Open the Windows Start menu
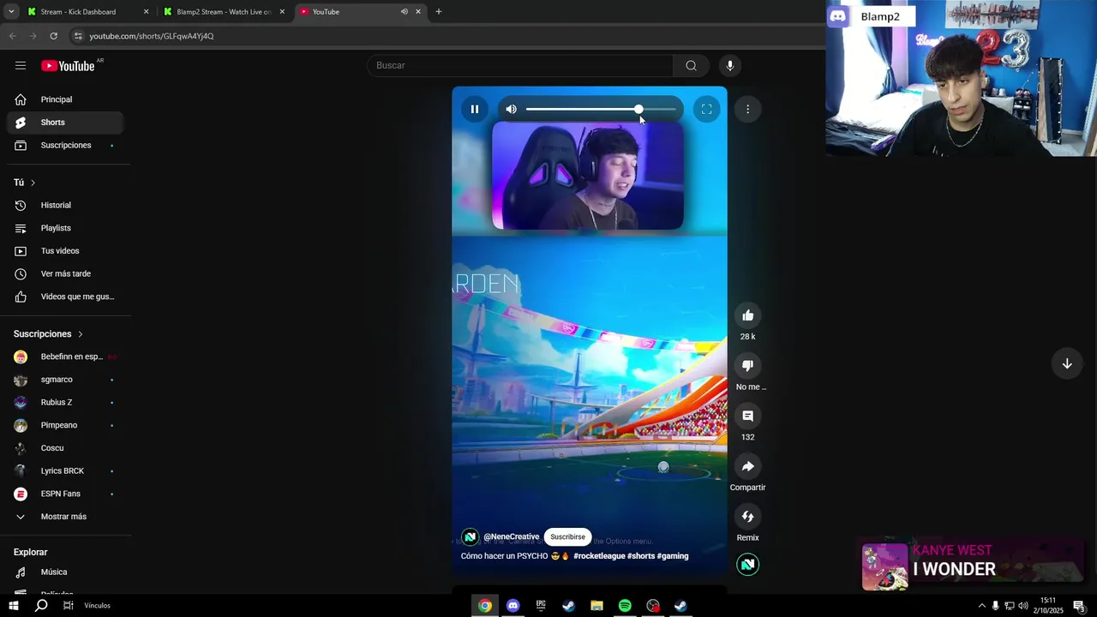 coord(13,606)
